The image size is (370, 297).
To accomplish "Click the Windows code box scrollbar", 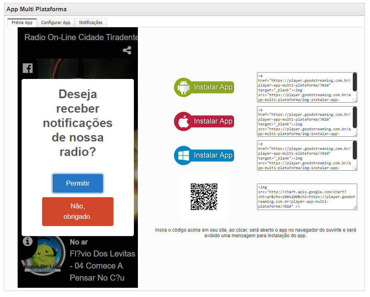I will (354, 150).
